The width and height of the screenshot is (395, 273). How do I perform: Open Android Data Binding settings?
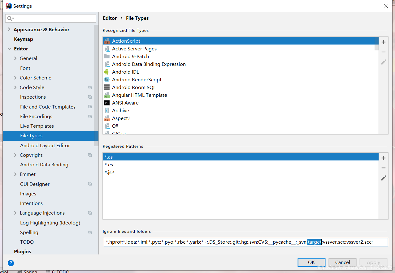click(44, 165)
